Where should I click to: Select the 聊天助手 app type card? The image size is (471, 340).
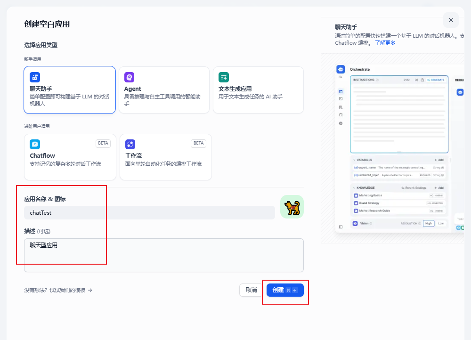pos(70,90)
